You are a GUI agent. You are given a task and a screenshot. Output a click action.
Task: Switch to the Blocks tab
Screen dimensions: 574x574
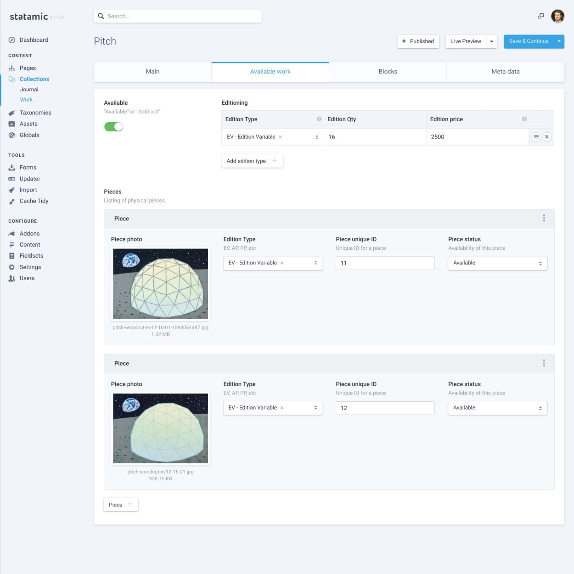[388, 72]
